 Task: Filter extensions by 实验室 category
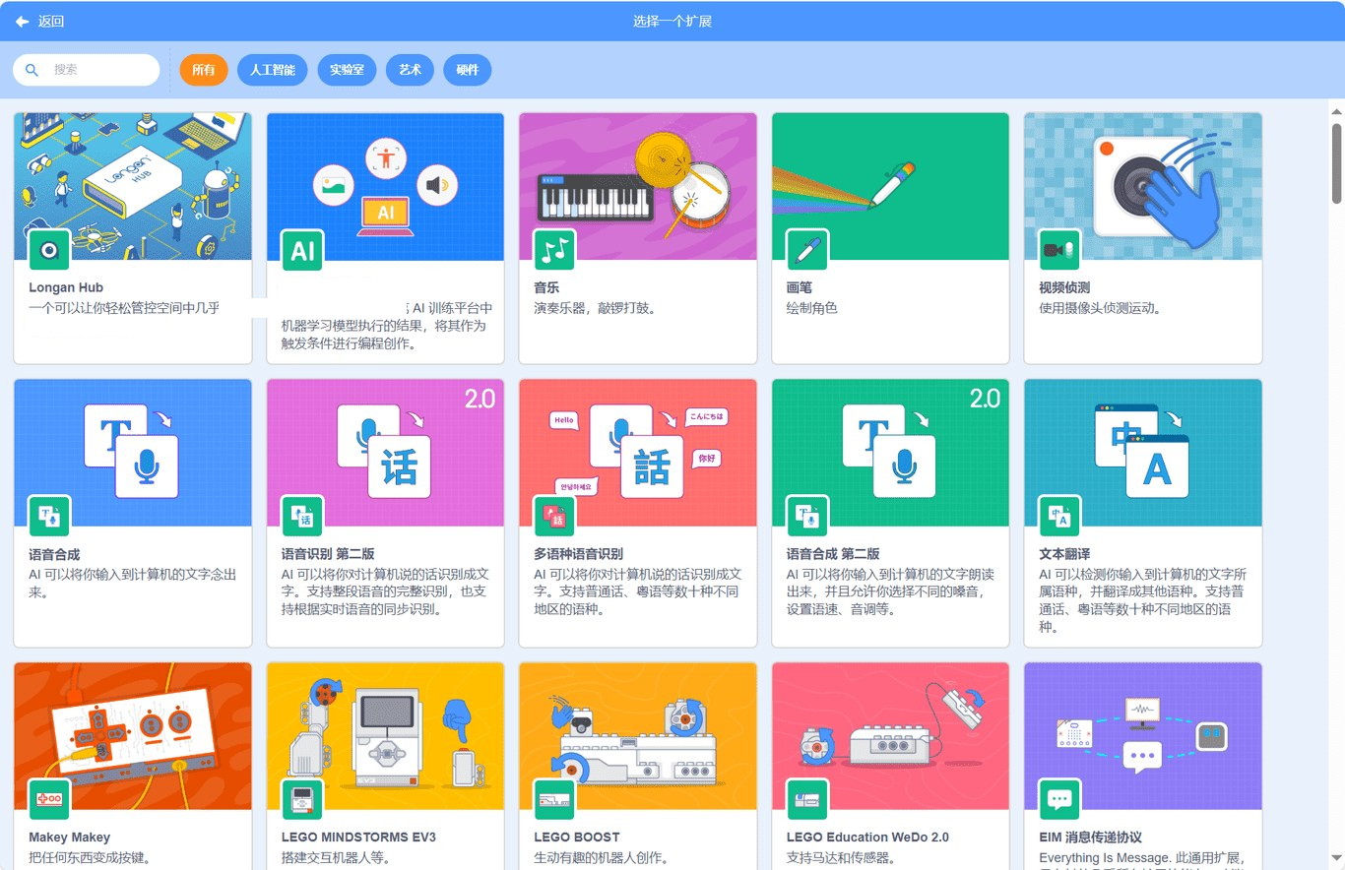click(347, 70)
